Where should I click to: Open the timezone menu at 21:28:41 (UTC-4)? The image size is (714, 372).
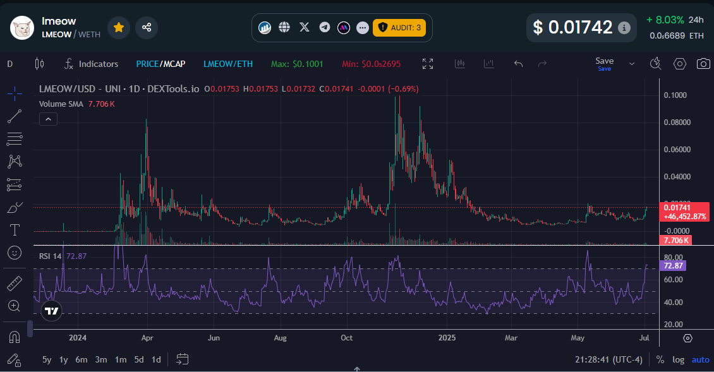pyautogui.click(x=609, y=360)
